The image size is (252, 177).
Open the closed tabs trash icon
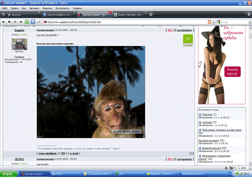pyautogui.click(x=249, y=15)
